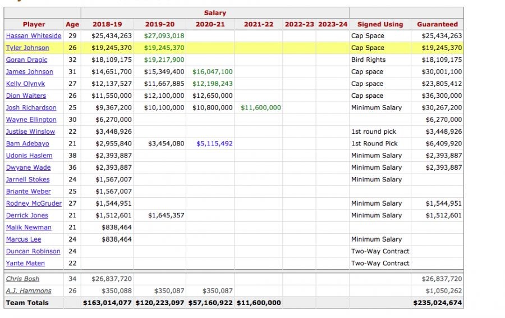Image resolution: width=505 pixels, height=318 pixels.
Task: Click the Tyler Johnson player link
Action: pos(27,48)
